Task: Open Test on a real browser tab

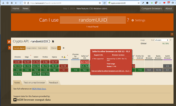Action: 34,83
